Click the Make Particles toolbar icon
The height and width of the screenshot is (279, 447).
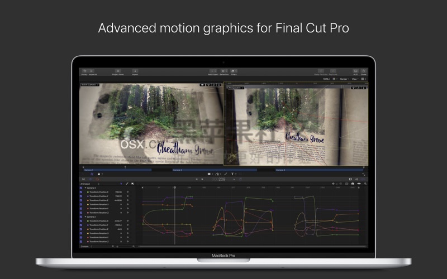321,71
